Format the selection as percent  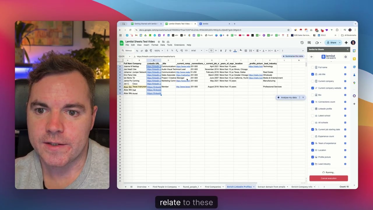coord(172,50)
